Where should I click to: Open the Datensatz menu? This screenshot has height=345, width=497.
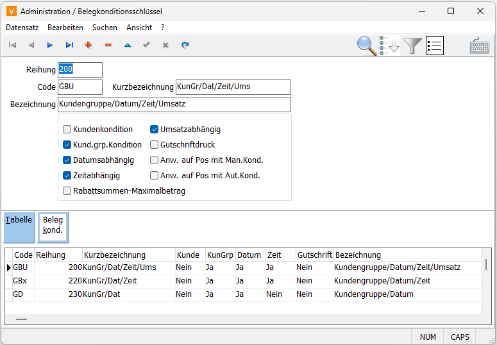(x=23, y=28)
